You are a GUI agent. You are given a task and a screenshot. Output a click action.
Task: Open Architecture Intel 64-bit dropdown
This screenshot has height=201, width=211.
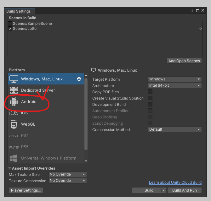175,85
